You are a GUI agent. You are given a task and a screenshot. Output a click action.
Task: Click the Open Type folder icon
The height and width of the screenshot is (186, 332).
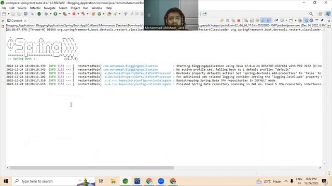click(109, 14)
